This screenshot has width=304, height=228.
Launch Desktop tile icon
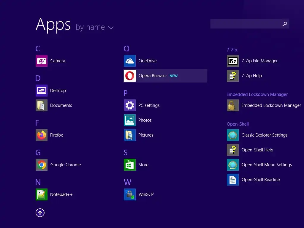pos(42,91)
